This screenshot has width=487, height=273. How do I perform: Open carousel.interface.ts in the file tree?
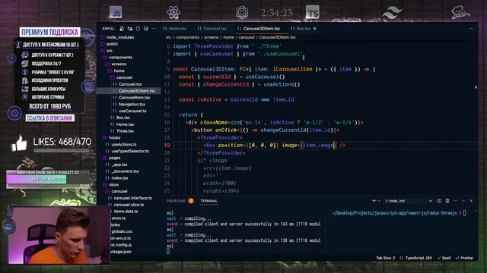click(132, 198)
